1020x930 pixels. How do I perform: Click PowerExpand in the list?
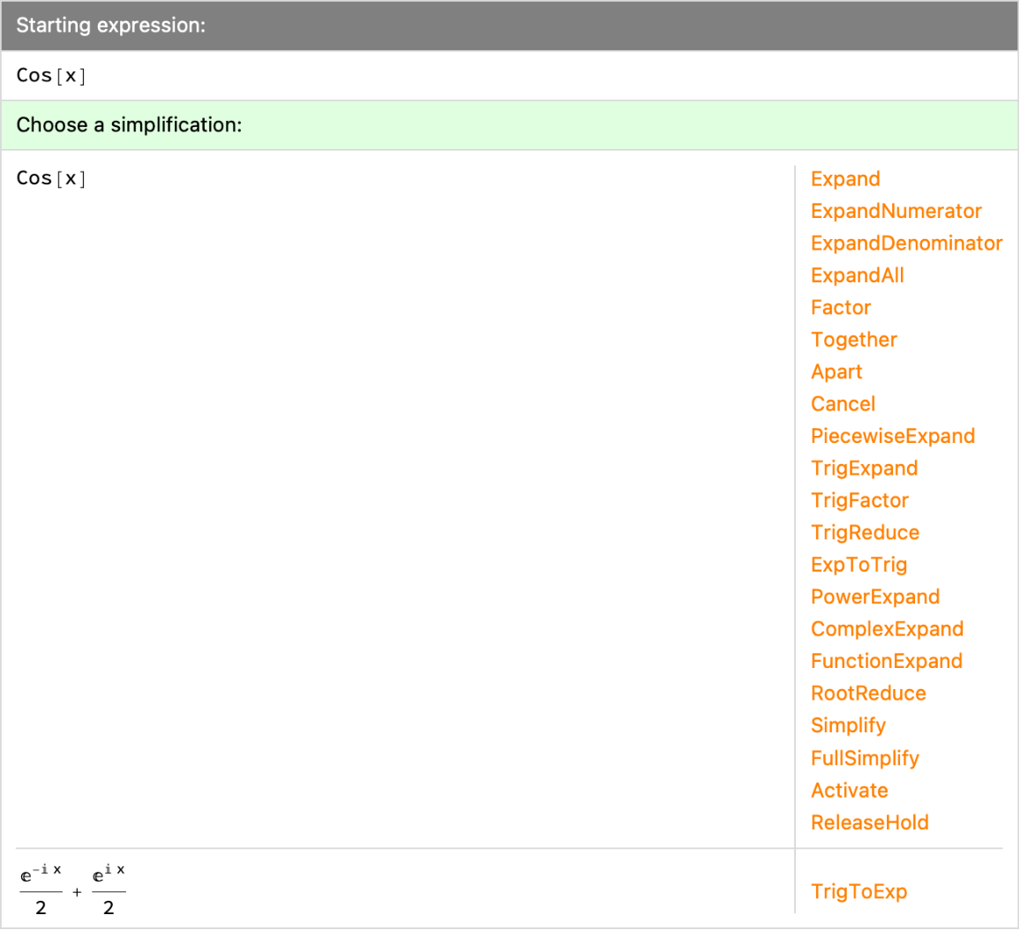[x=874, y=597]
